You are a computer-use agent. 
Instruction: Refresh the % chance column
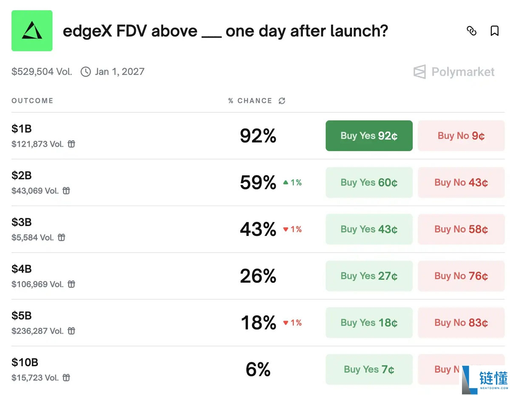pos(282,101)
